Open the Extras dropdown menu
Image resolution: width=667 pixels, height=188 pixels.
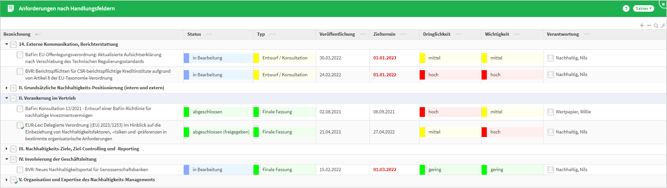point(643,8)
